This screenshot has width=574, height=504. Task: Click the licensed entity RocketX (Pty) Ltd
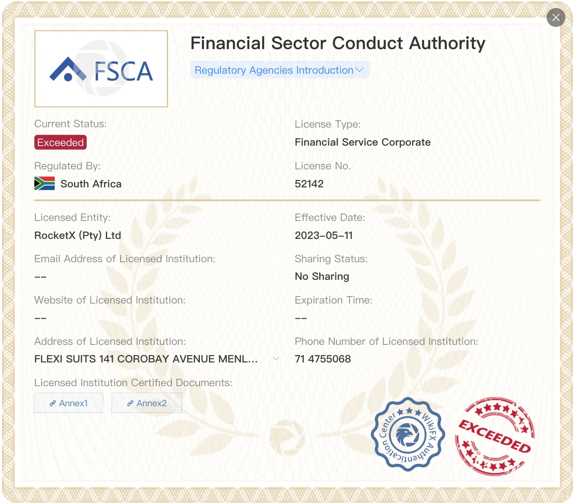78,235
